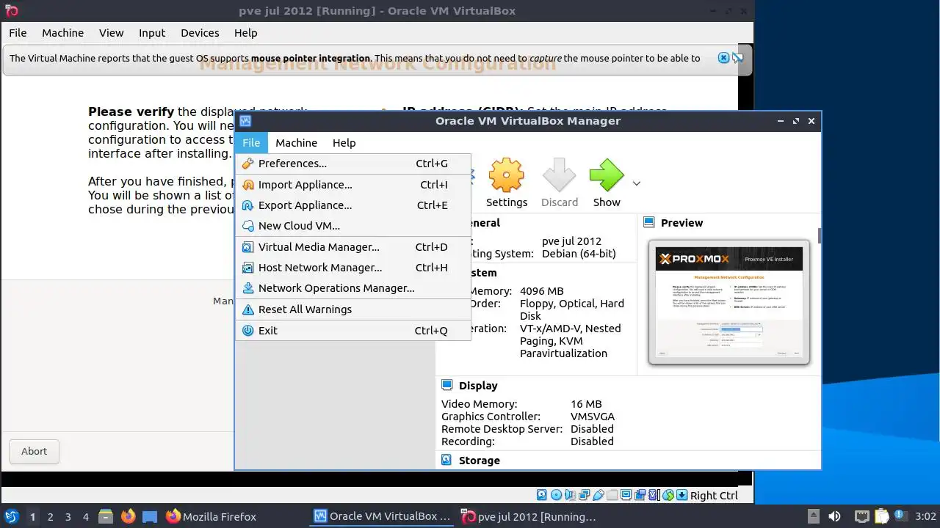Open Virtual Media Manager from menu
The height and width of the screenshot is (528, 940).
coord(352,247)
